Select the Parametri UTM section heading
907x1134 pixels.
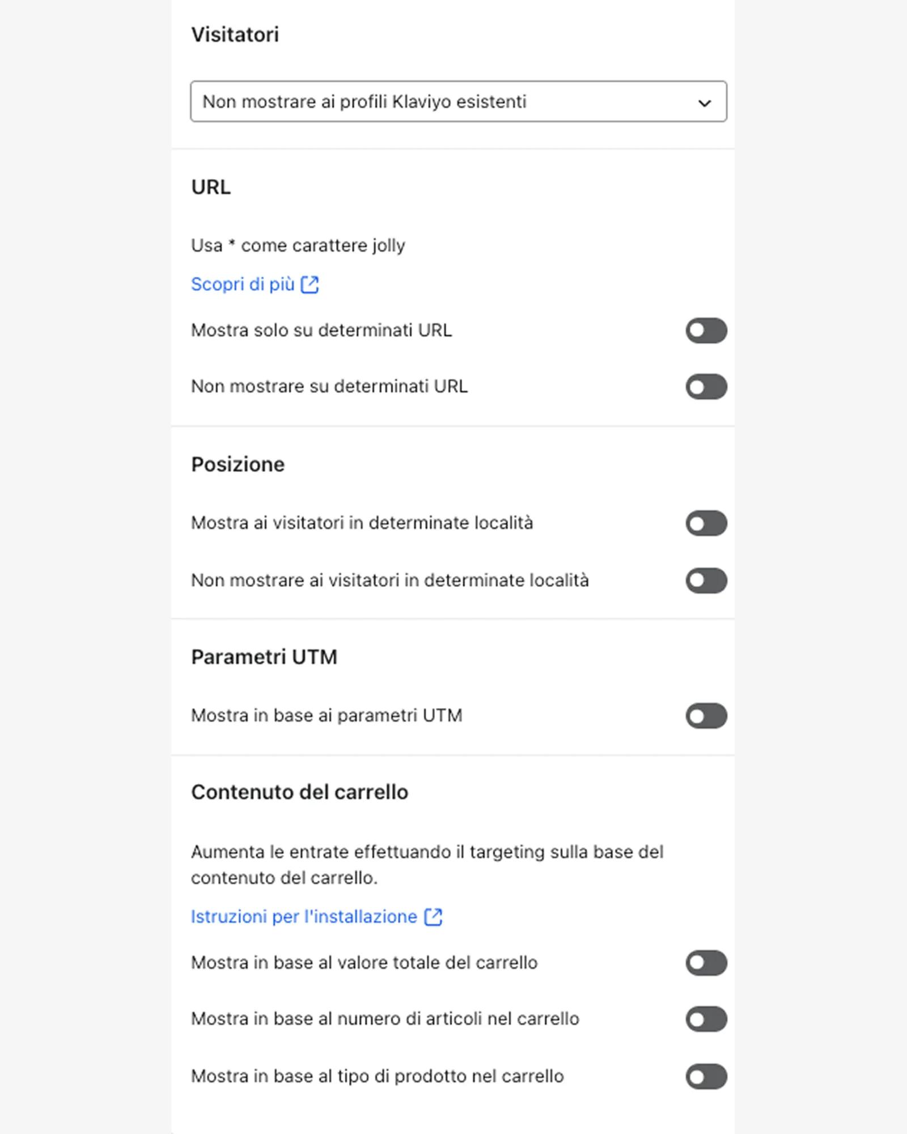coord(265,657)
